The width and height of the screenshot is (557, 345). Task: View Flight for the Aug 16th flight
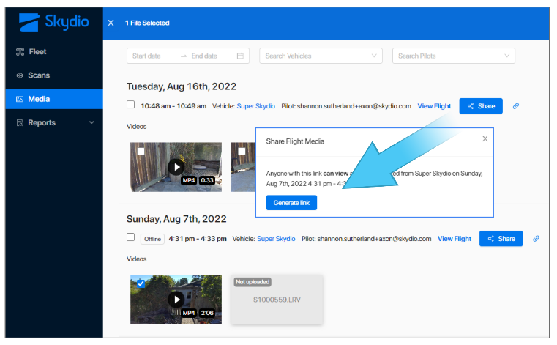click(x=434, y=106)
